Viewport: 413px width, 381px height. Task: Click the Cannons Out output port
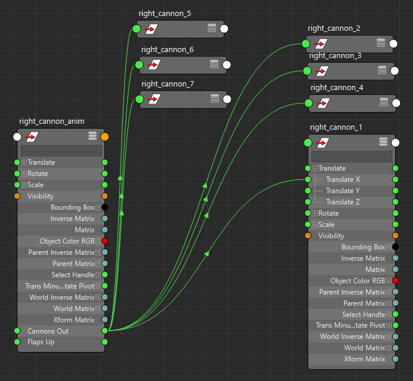click(104, 331)
